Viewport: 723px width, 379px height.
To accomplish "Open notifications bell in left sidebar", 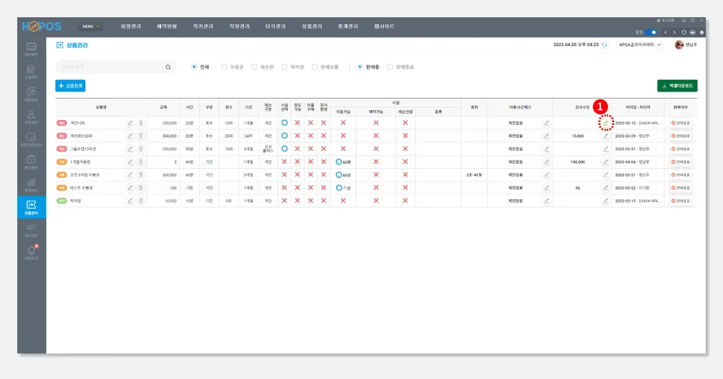I will click(32, 252).
